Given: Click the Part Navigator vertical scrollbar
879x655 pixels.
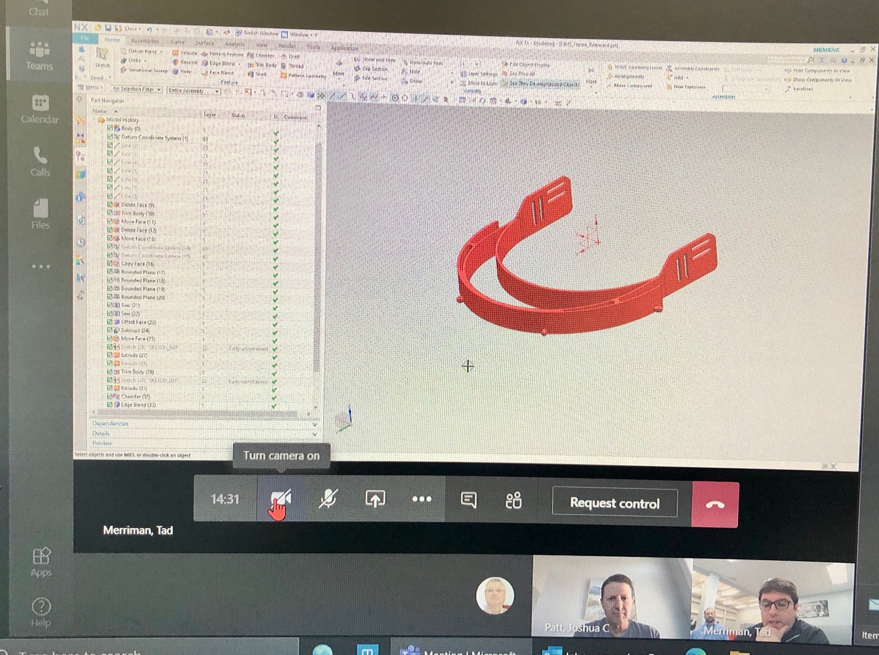Looking at the screenshot, I should pyautogui.click(x=317, y=258).
